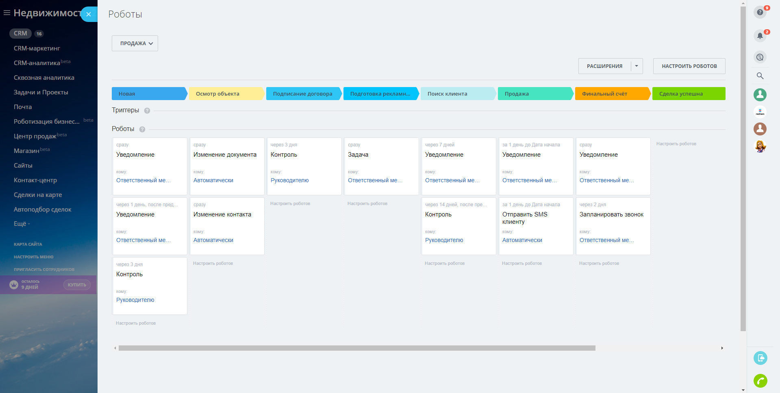The image size is (780, 393).
Task: Close the slider with the blue X button
Action: [89, 14]
